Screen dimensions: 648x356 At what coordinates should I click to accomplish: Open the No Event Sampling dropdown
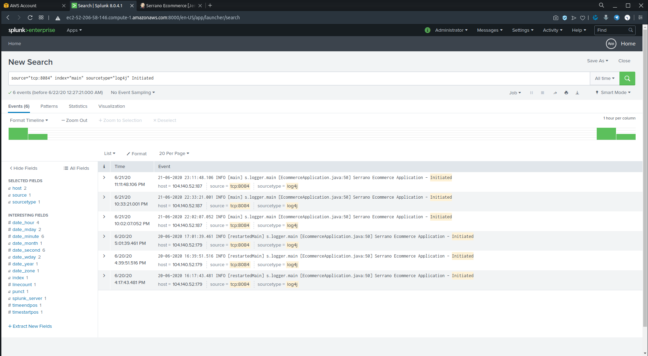(x=133, y=93)
